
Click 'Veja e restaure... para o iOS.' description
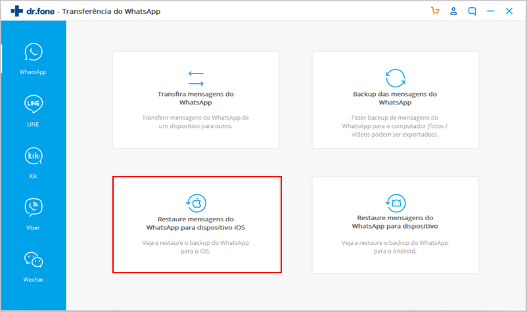click(196, 247)
